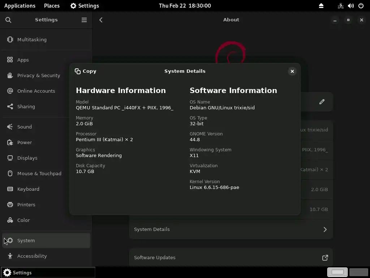
Task: Click the Keyboard icon in sidebar
Action: (x=10, y=189)
